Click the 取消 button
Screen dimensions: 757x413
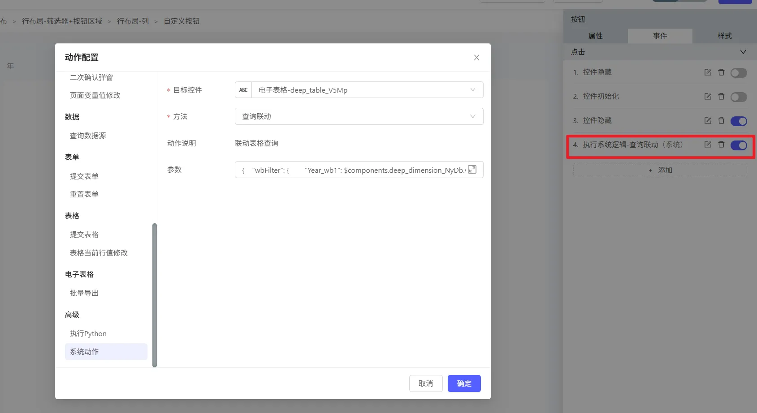(425, 383)
